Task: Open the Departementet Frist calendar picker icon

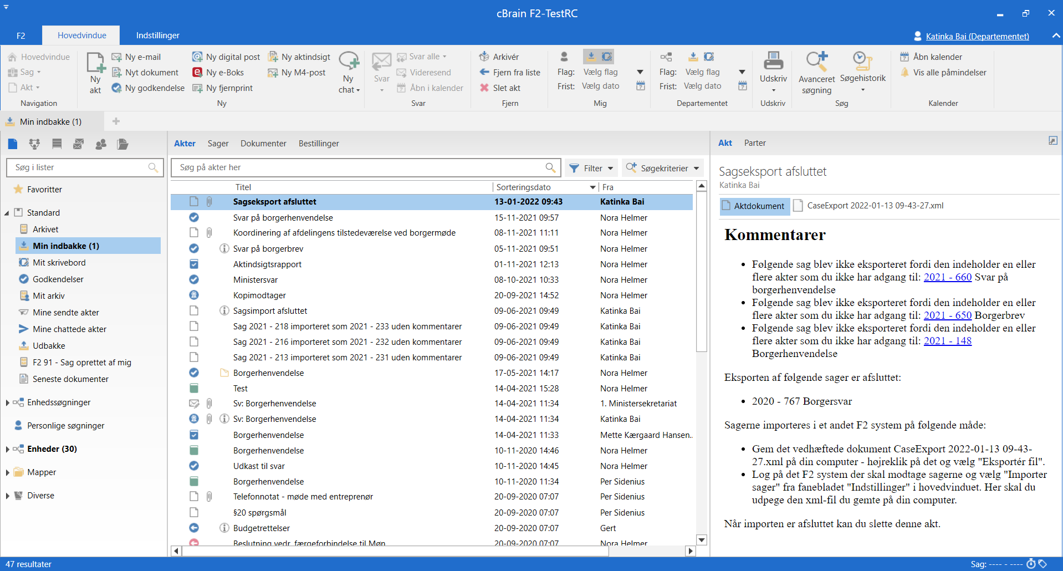Action: point(743,86)
